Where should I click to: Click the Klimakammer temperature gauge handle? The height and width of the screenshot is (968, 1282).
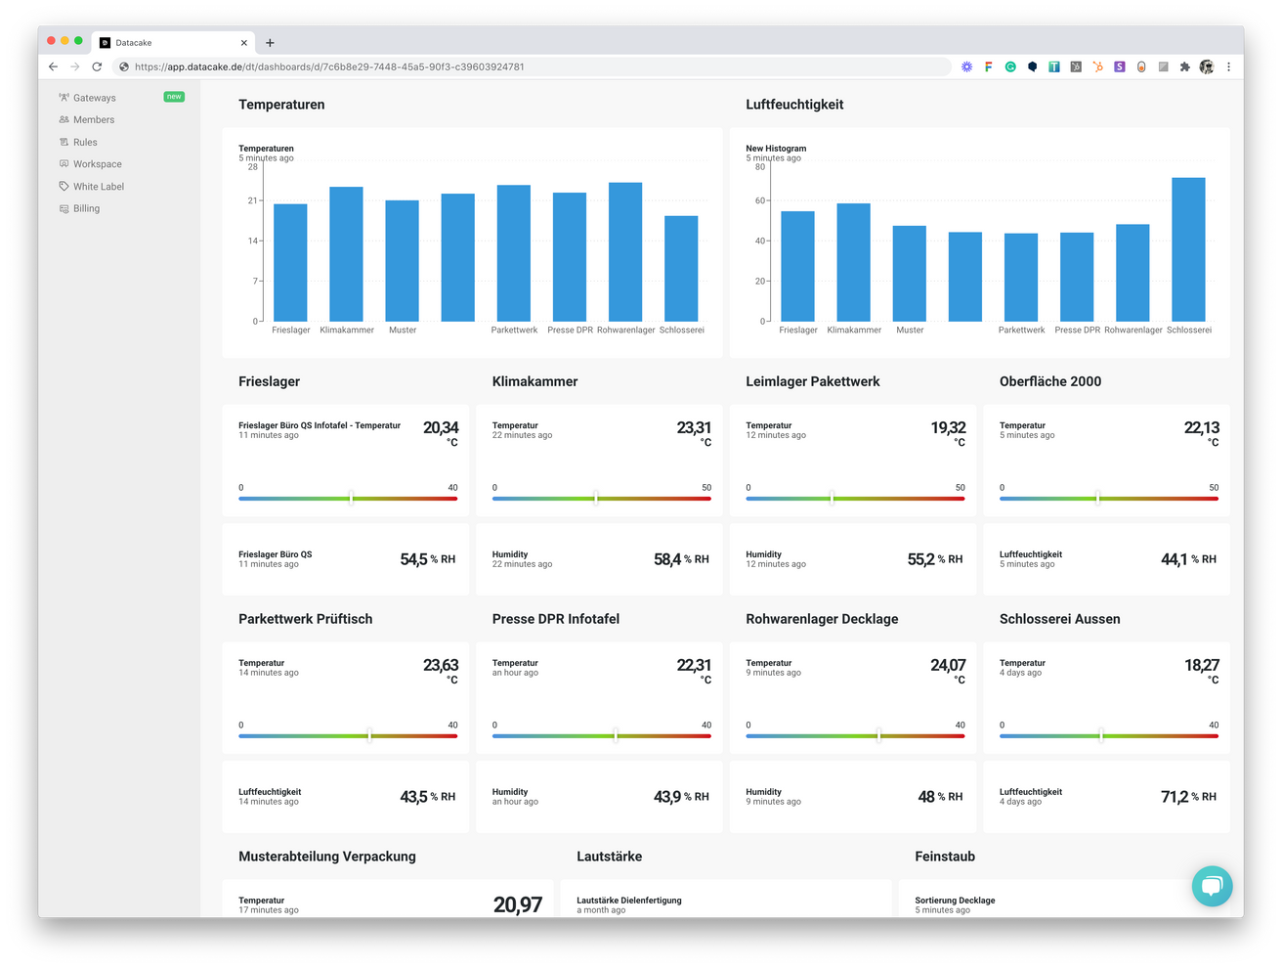[598, 499]
